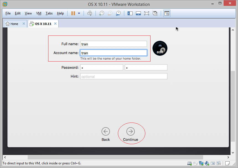Click the console view toolbar icon
The image size is (238, 168).
click(x=167, y=13)
